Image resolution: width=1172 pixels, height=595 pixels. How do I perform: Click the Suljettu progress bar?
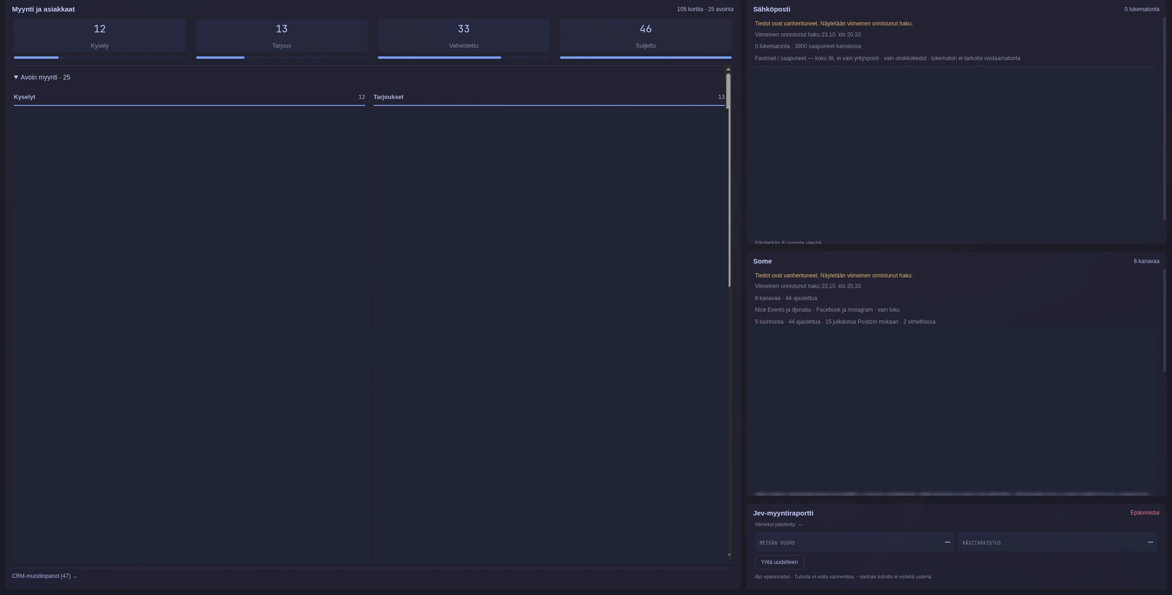645,57
